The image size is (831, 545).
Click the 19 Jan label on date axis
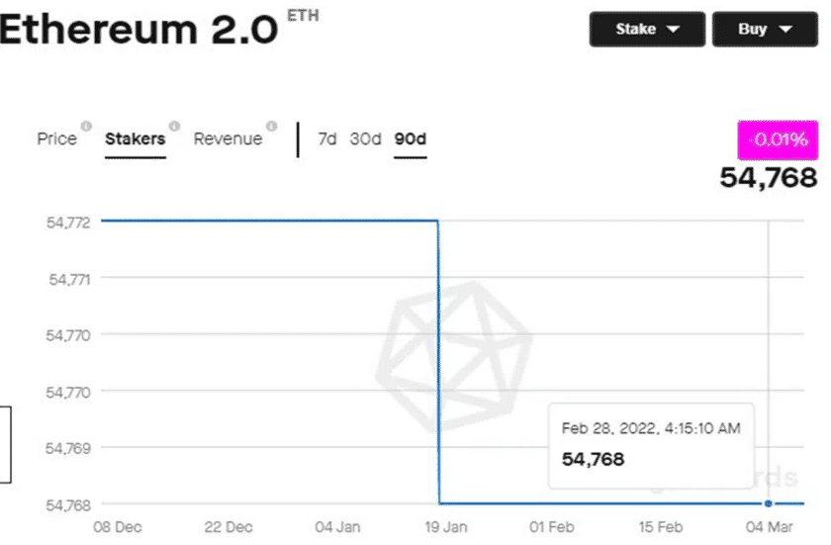(x=444, y=527)
